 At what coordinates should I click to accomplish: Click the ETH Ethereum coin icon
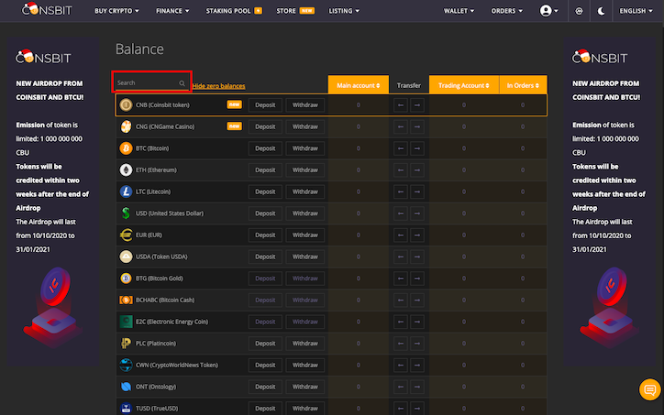tap(126, 169)
